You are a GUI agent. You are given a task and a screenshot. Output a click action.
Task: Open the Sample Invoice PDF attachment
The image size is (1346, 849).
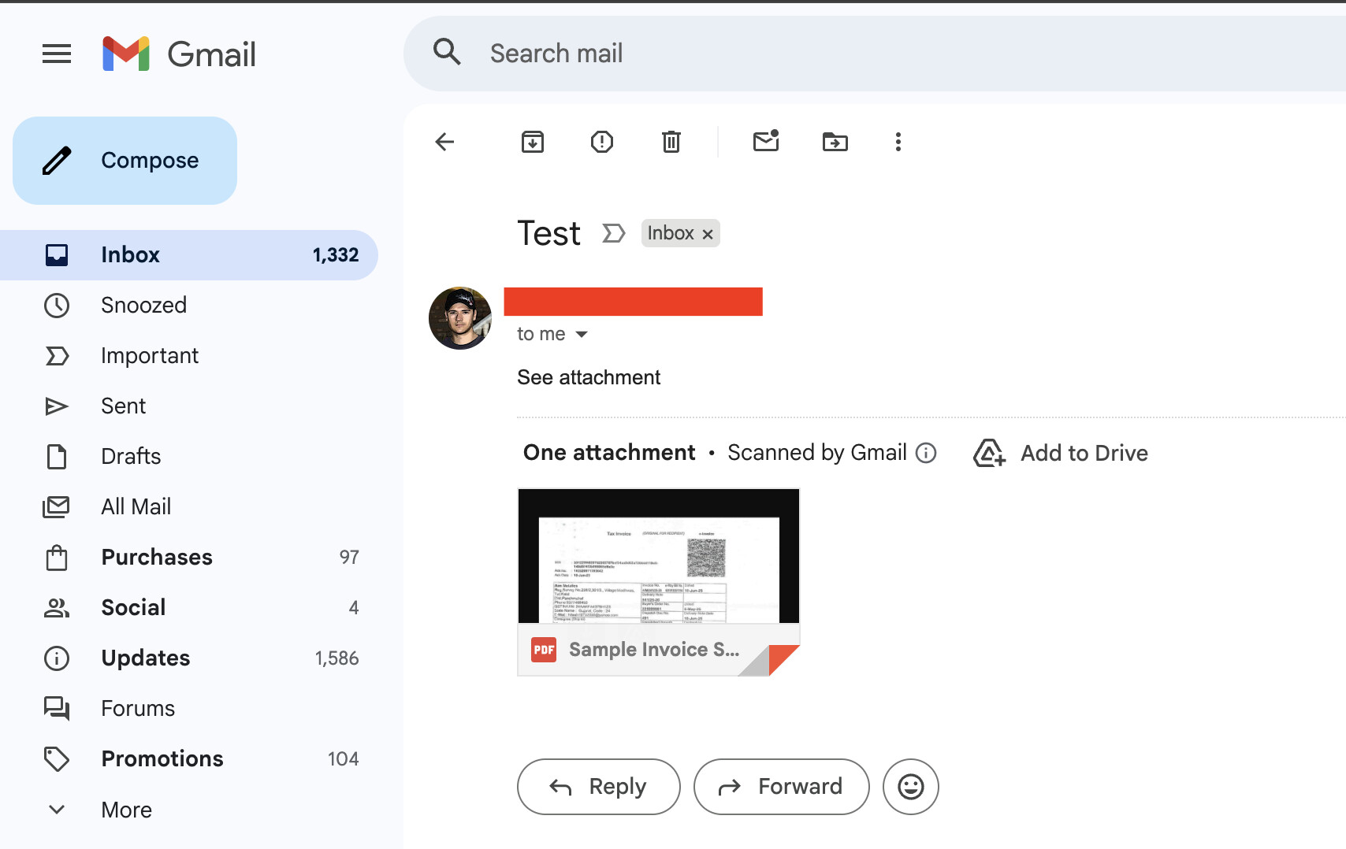coord(658,581)
